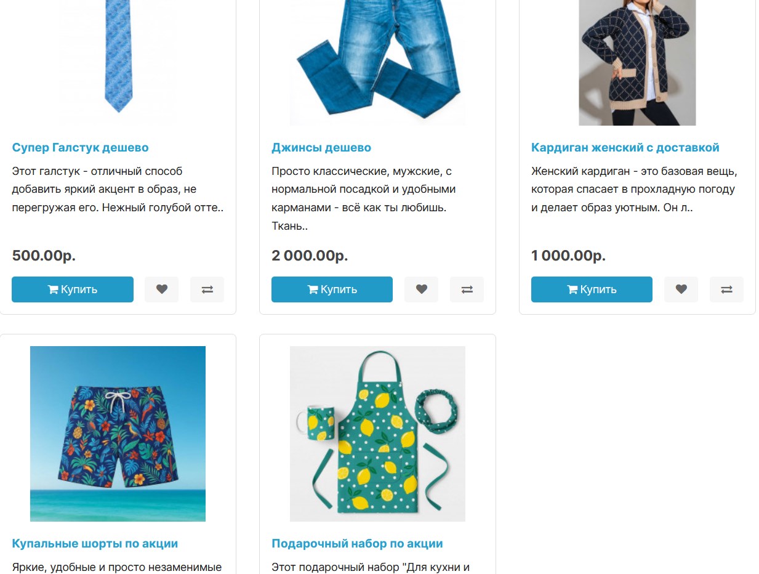Open the Джинсы дешево product link

tap(321, 148)
